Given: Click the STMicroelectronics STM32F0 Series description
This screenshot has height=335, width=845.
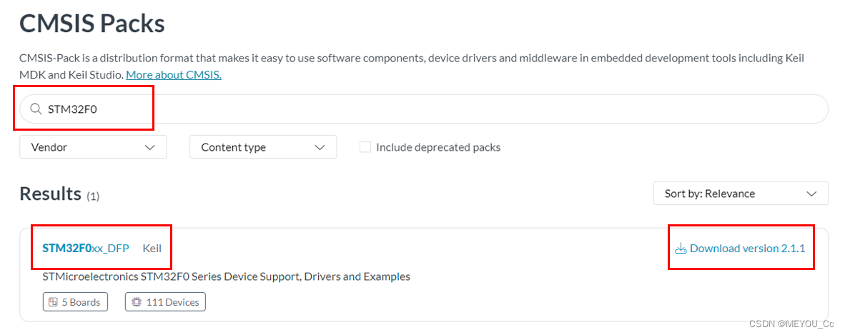Looking at the screenshot, I should coord(227,277).
